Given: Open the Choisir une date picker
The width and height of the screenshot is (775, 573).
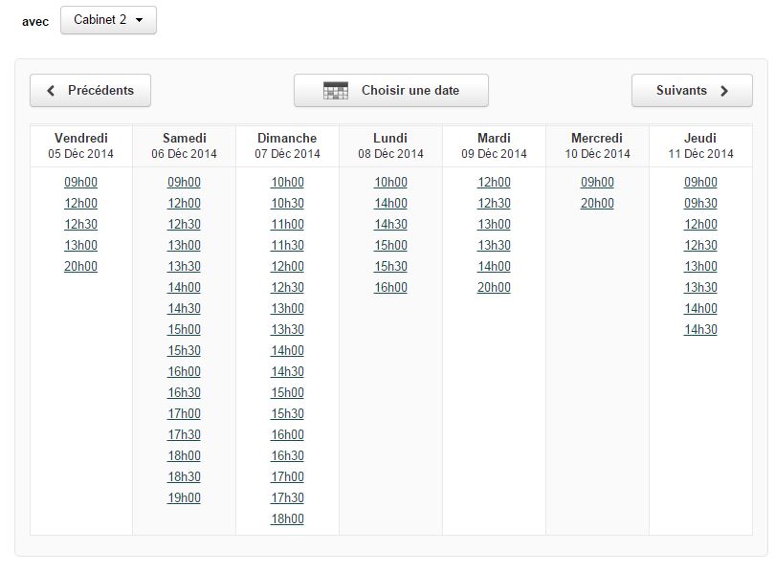Looking at the screenshot, I should (391, 90).
